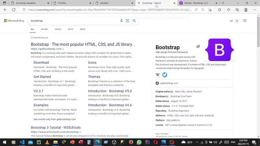Open the taskbar clock showing 3:29 PM
Image resolution: width=260 pixels, height=146 pixels.
[x=243, y=142]
